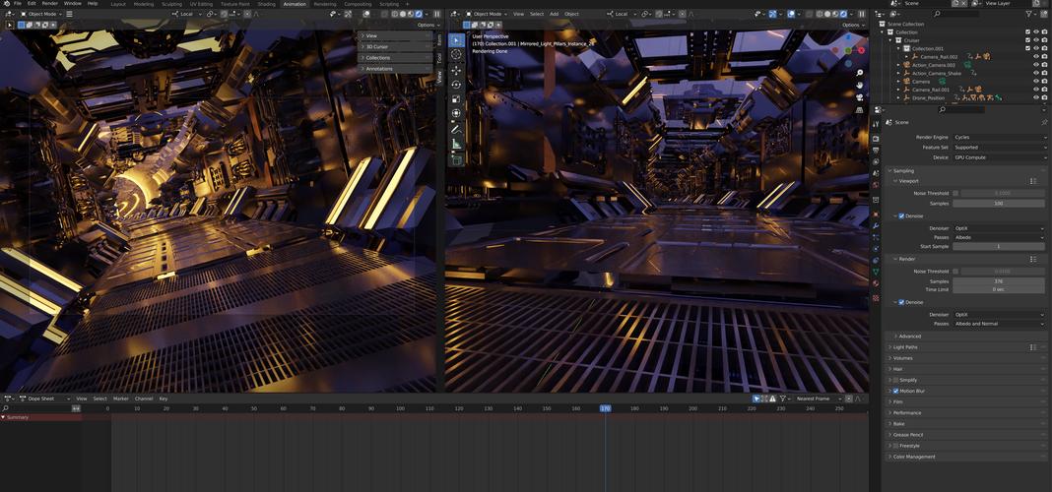The height and width of the screenshot is (492, 1052).
Task: Open the Feature Set dropdown
Action: (x=999, y=148)
